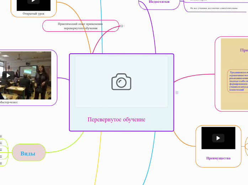Select the Практический опыт применения node
The height and width of the screenshot is (185, 248).
[x=81, y=26]
